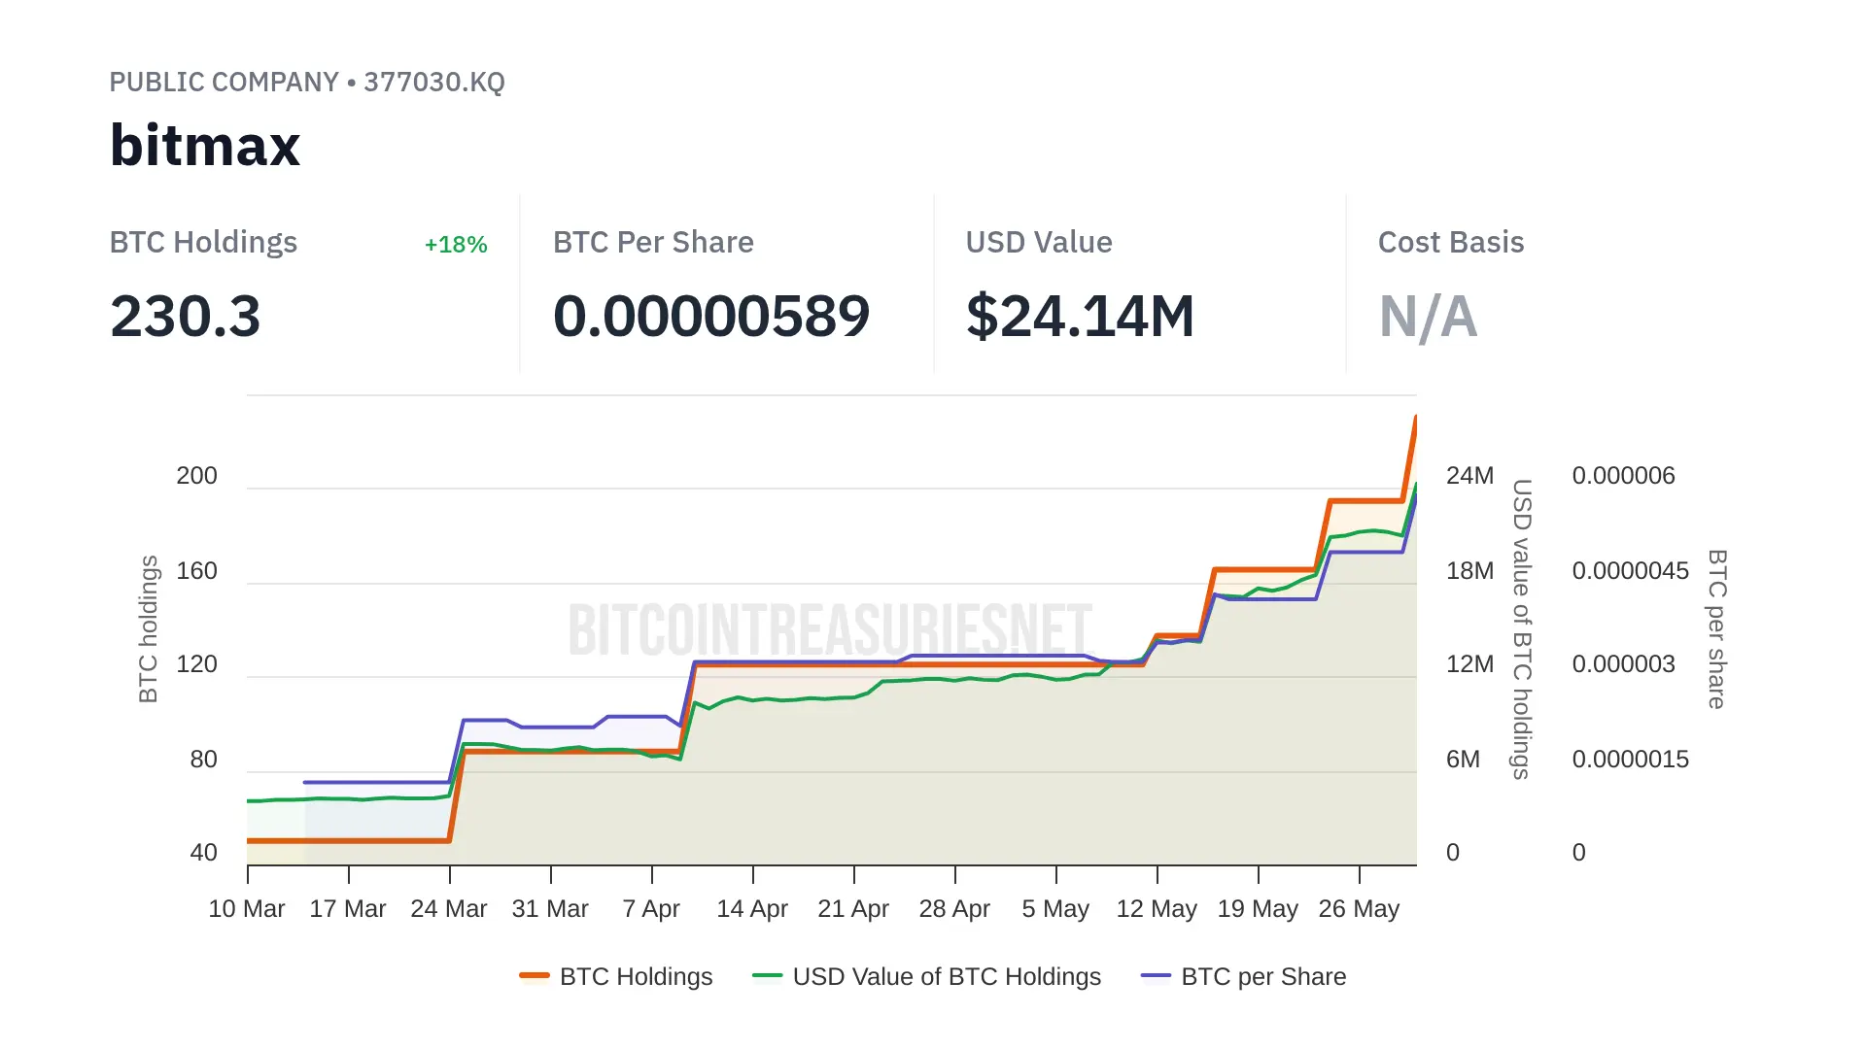Select the 230.3 BTC Holdings value
Screen dimensions: 1866x1049
click(186, 317)
